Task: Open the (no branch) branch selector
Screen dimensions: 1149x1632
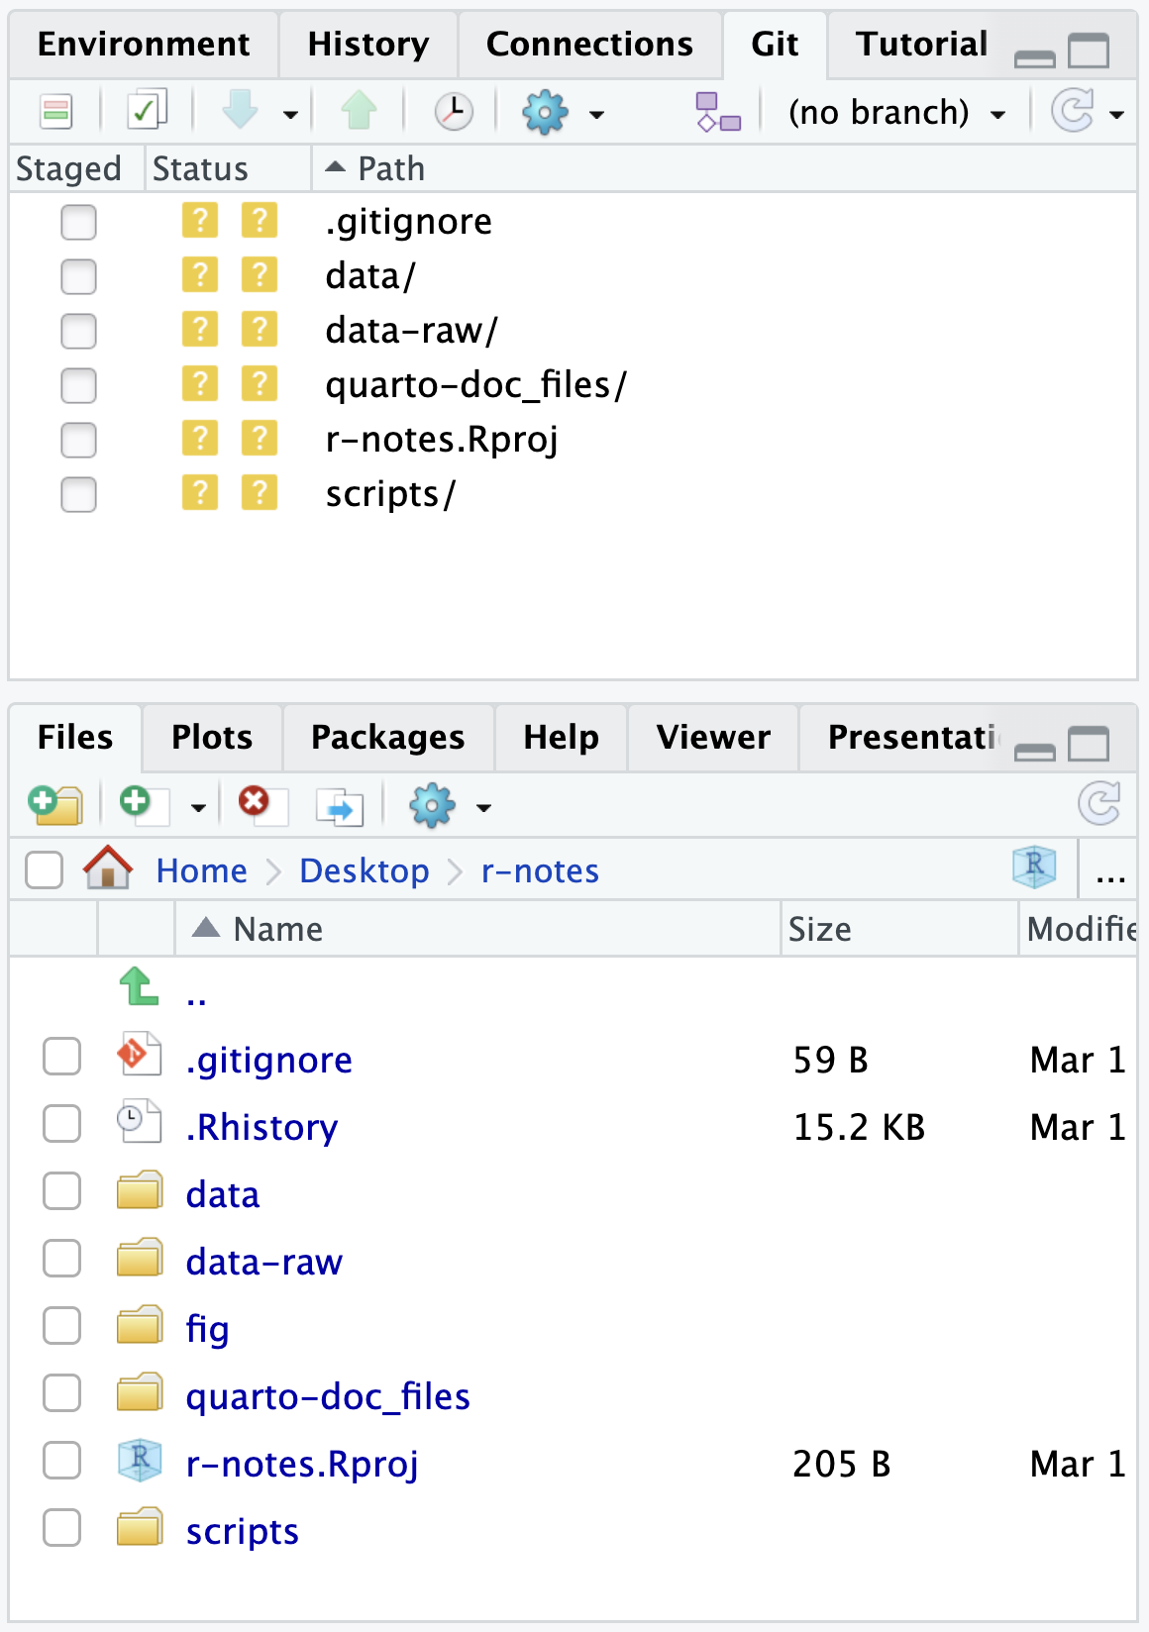Action: pyautogui.click(x=897, y=113)
